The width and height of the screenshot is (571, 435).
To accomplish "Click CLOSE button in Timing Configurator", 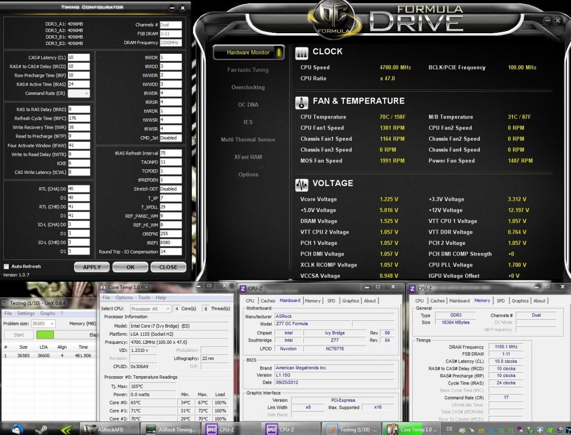I will click(x=168, y=267).
